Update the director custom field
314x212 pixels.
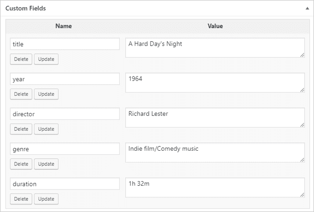(x=46, y=129)
